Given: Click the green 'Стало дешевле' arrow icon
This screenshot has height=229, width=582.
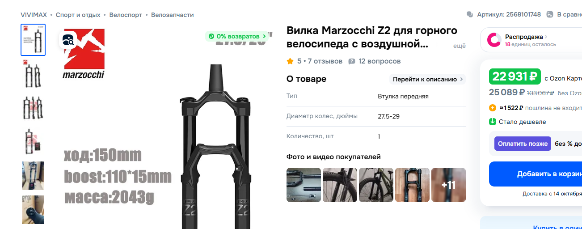Looking at the screenshot, I should tap(493, 122).
